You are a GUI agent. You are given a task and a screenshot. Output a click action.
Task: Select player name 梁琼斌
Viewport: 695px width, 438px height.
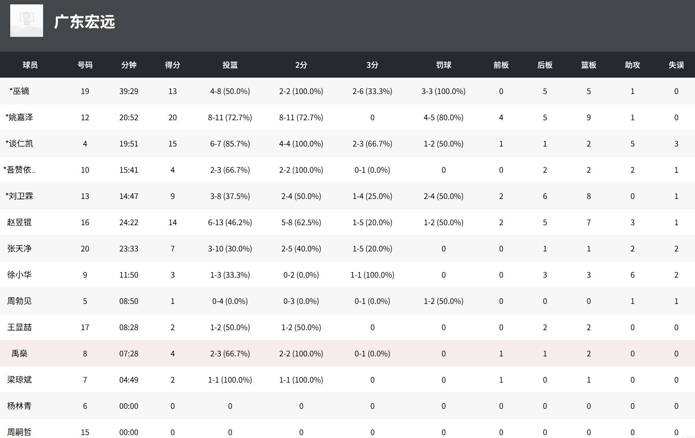coord(19,380)
